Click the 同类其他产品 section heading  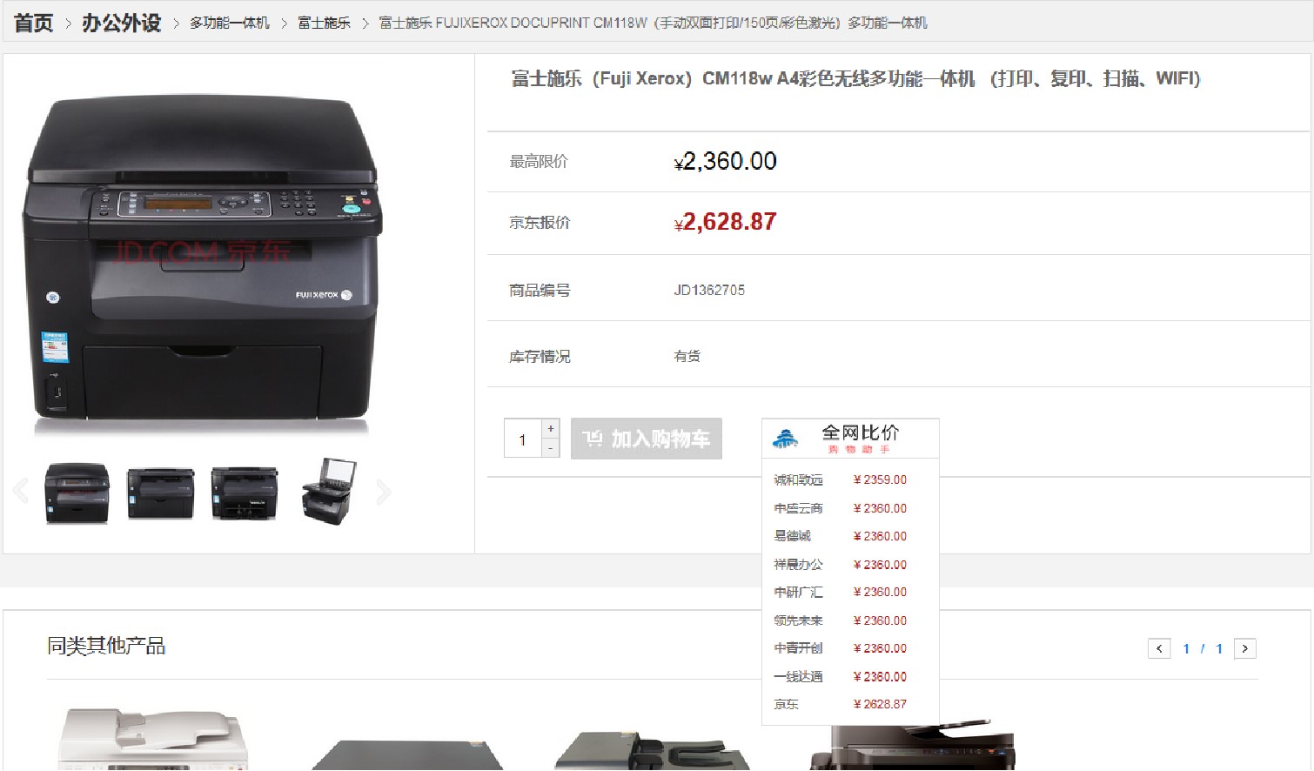106,646
